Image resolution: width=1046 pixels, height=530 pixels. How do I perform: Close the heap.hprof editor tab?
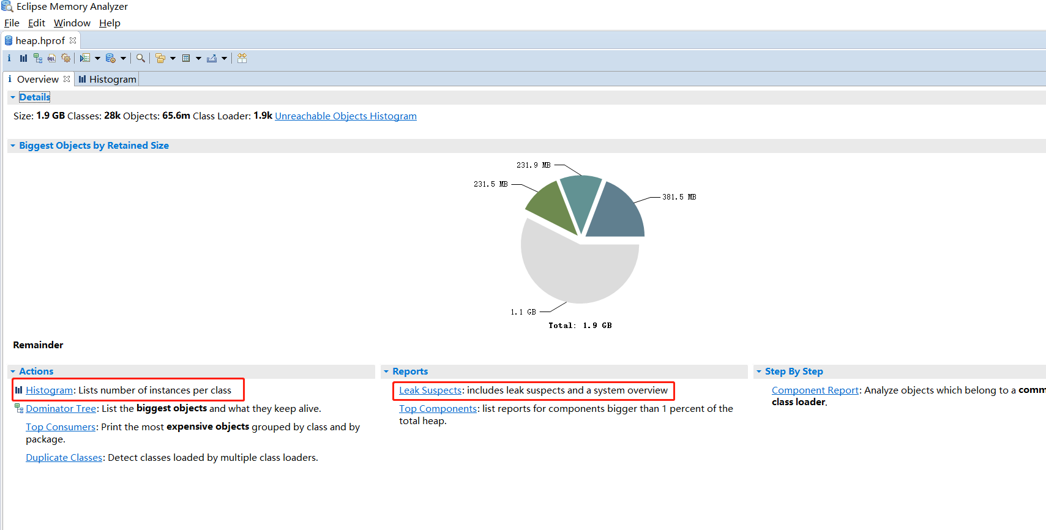tap(73, 40)
